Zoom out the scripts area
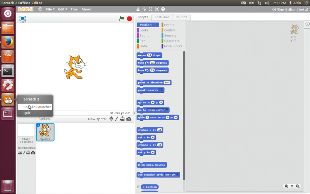 (286, 186)
